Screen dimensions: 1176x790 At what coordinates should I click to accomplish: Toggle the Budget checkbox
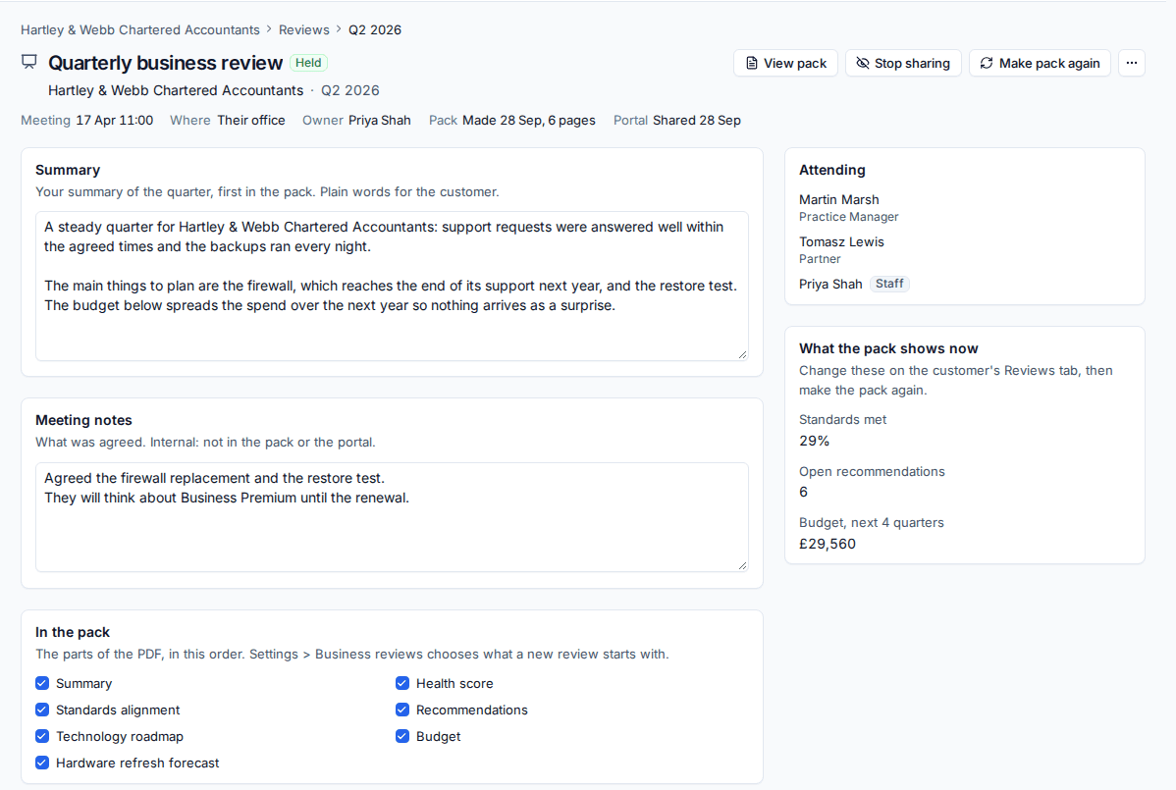402,736
